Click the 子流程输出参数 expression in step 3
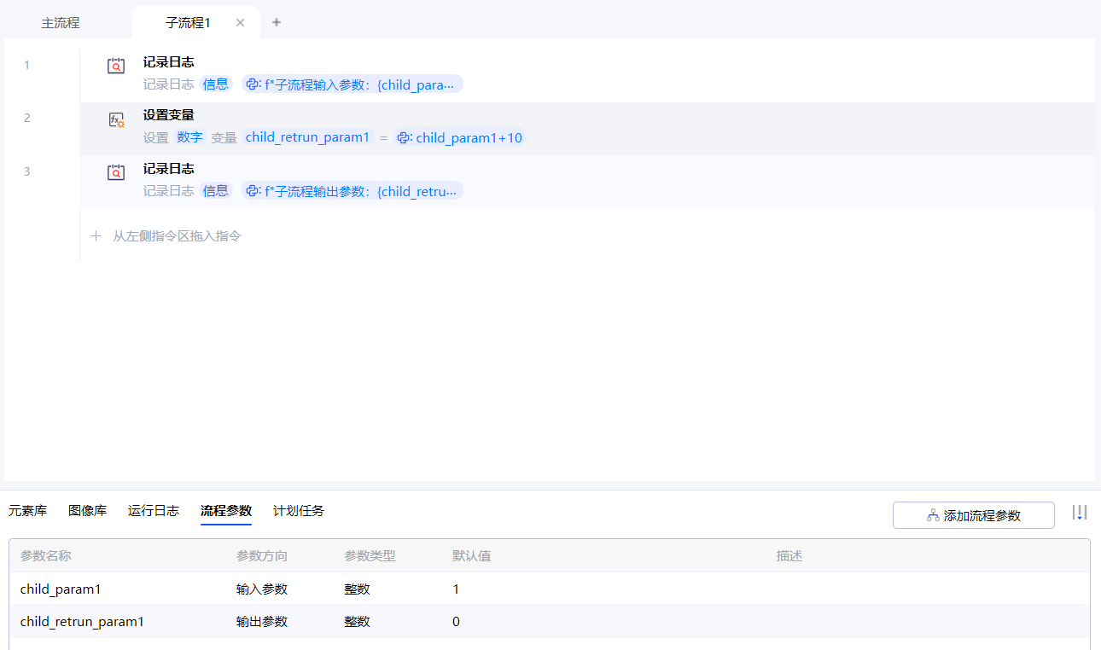Screen dimensions: 1101x650 pos(352,191)
